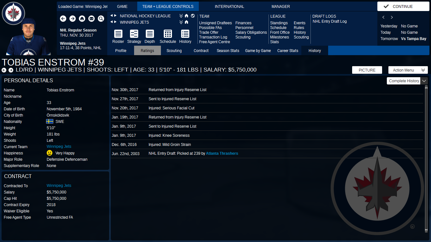Switch to the Career Stats tab
Viewport: 431px width, 242px height.
[288, 50]
